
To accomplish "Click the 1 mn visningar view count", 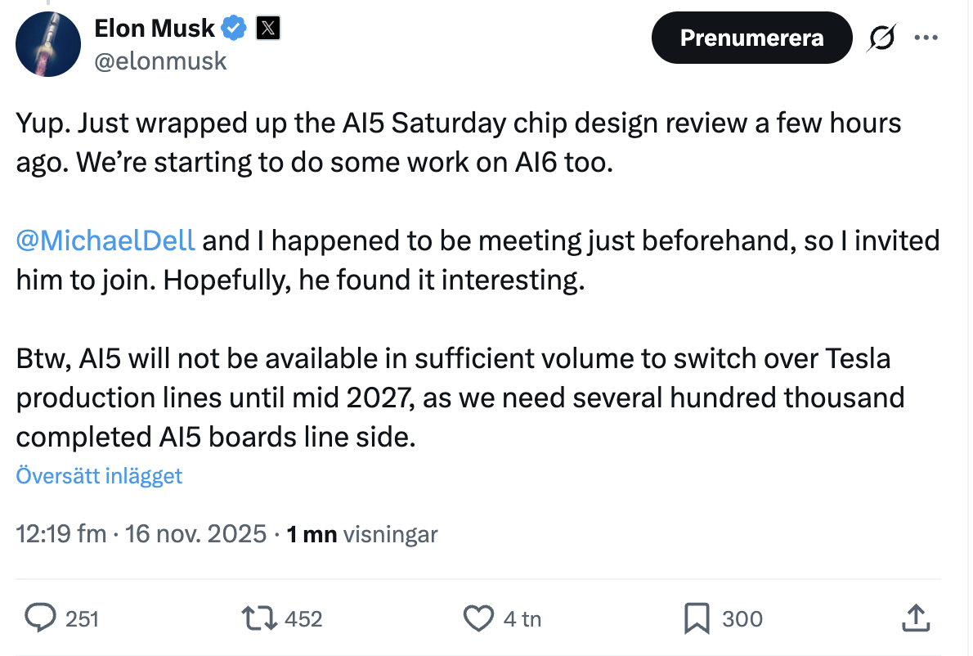I will coord(362,534).
